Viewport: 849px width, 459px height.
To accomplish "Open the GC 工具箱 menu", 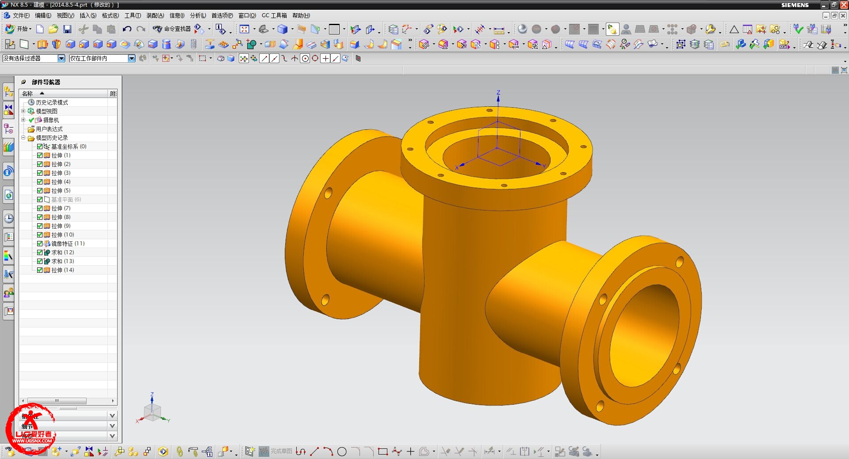I will (x=274, y=15).
